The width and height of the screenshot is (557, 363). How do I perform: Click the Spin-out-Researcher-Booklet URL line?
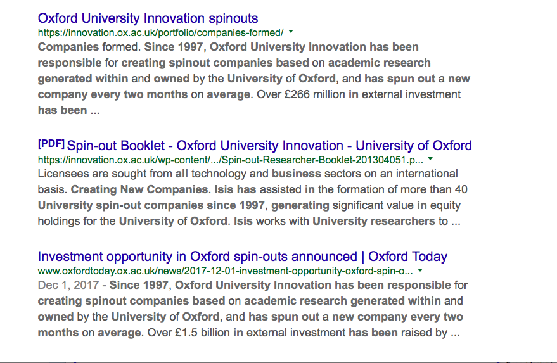230,160
